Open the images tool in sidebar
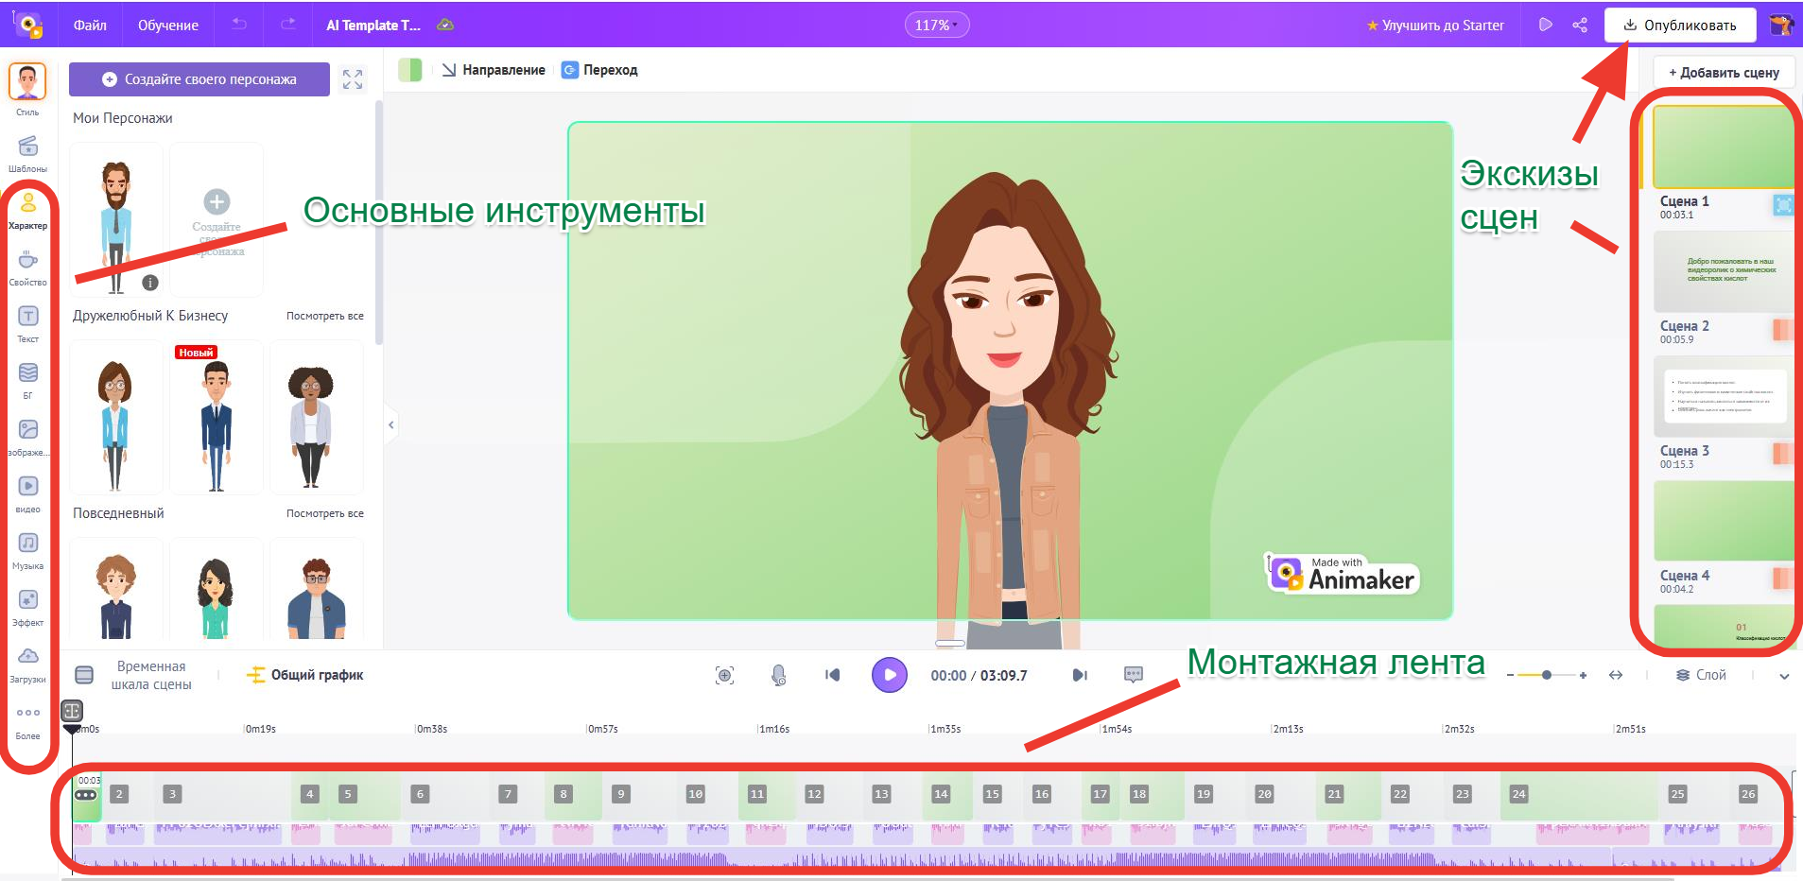The image size is (1803, 881). [27, 437]
